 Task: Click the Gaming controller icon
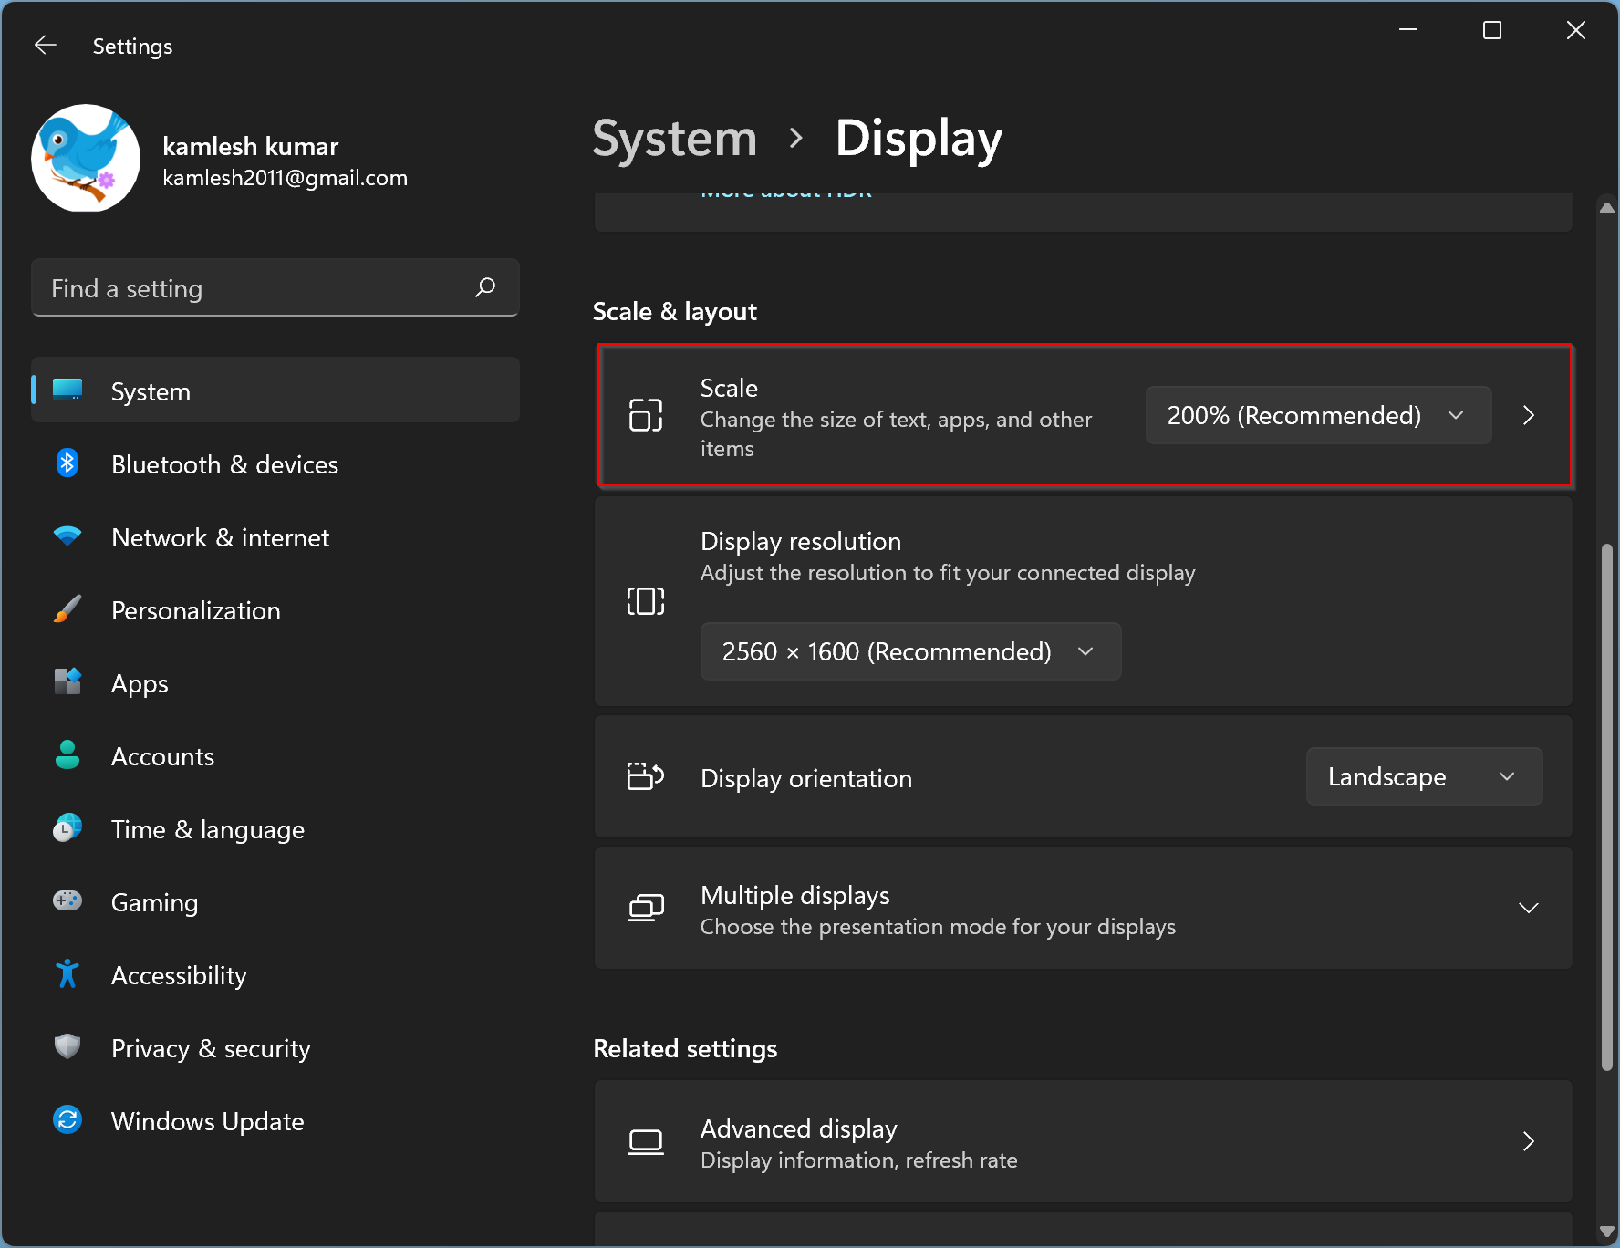(x=67, y=901)
